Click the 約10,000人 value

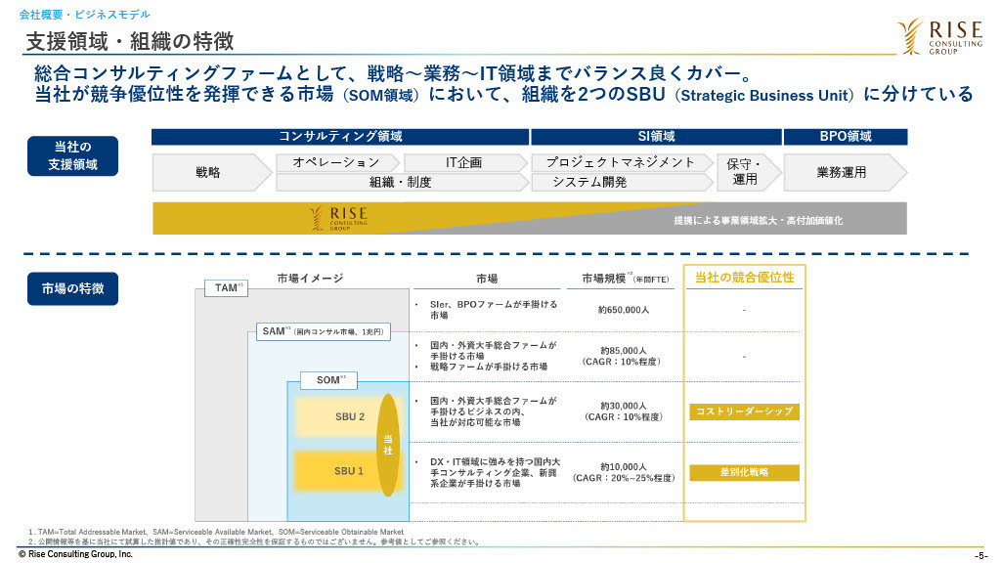pos(624,466)
